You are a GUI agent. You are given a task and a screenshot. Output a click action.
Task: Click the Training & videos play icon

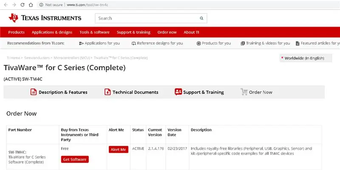pyautogui.click(x=243, y=44)
